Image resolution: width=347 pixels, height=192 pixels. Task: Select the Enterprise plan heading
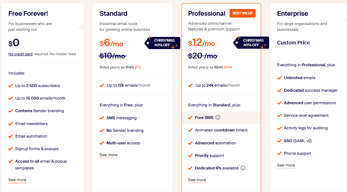292,14
